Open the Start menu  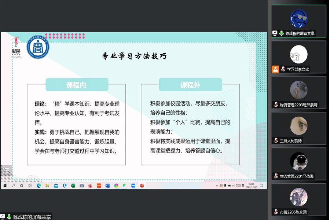tap(6, 186)
